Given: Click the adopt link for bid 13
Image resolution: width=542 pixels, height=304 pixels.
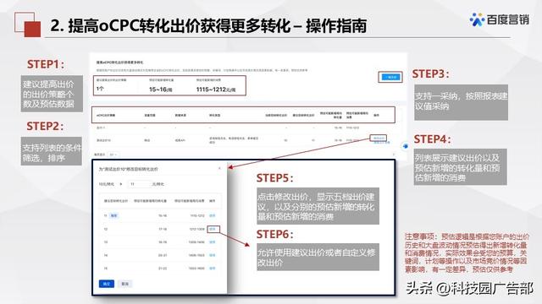Looking at the screenshot, I should coord(213,242).
